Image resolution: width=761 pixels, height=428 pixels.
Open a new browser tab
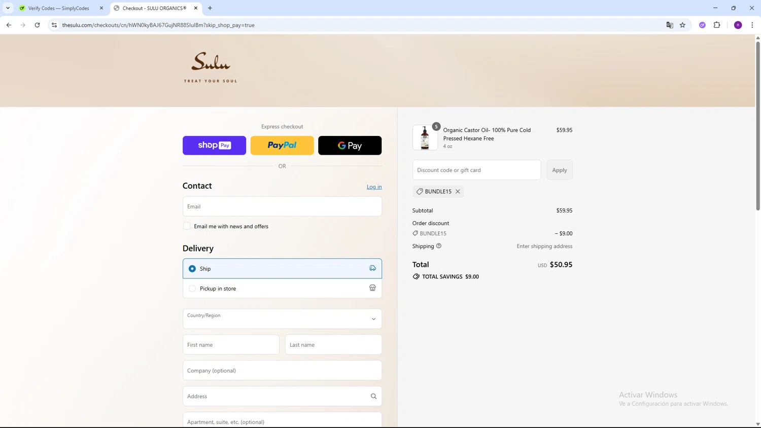coord(210,8)
